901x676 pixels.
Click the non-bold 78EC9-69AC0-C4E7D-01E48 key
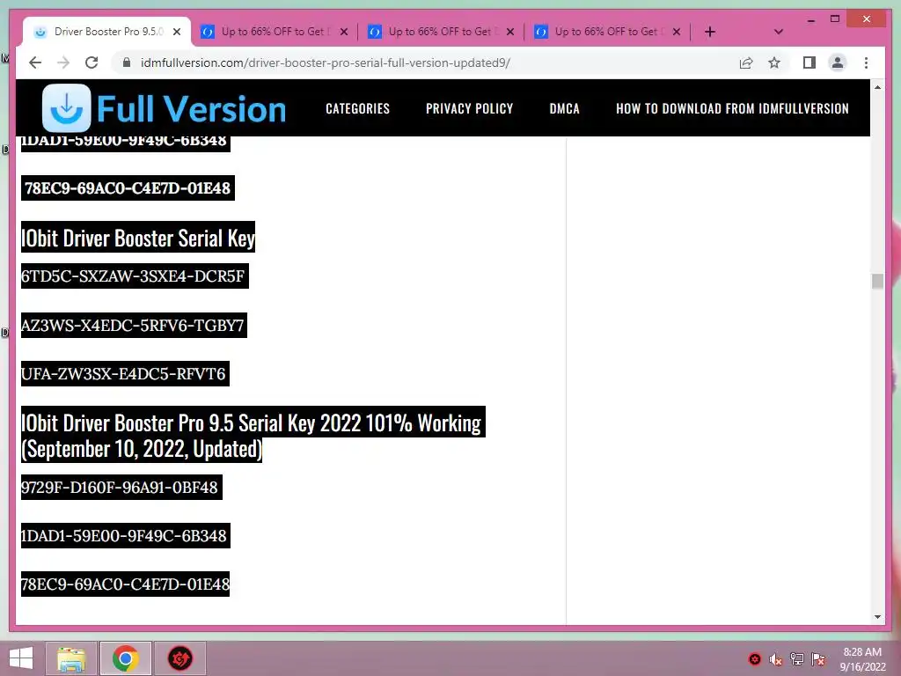click(125, 584)
